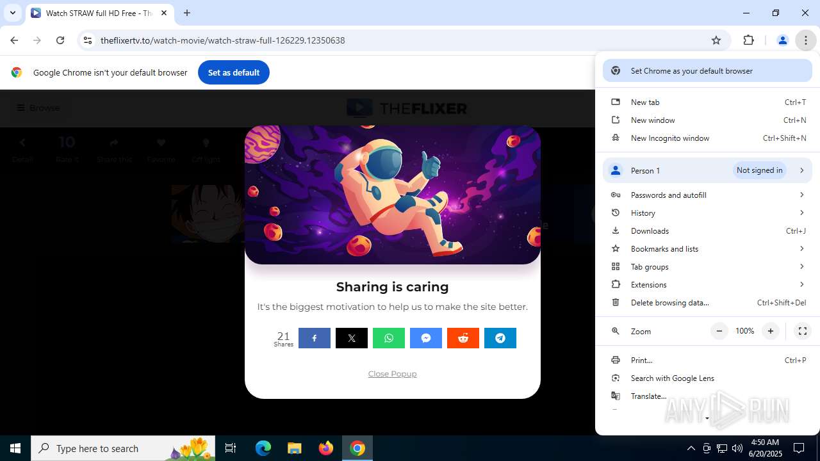Share on Facebook via popup button
The width and height of the screenshot is (820, 461).
point(315,338)
